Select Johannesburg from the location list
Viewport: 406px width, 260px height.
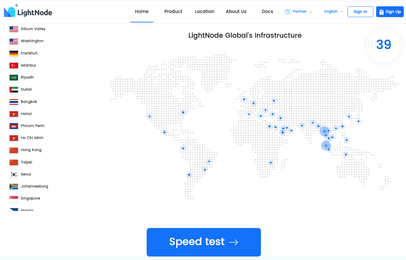tap(34, 186)
